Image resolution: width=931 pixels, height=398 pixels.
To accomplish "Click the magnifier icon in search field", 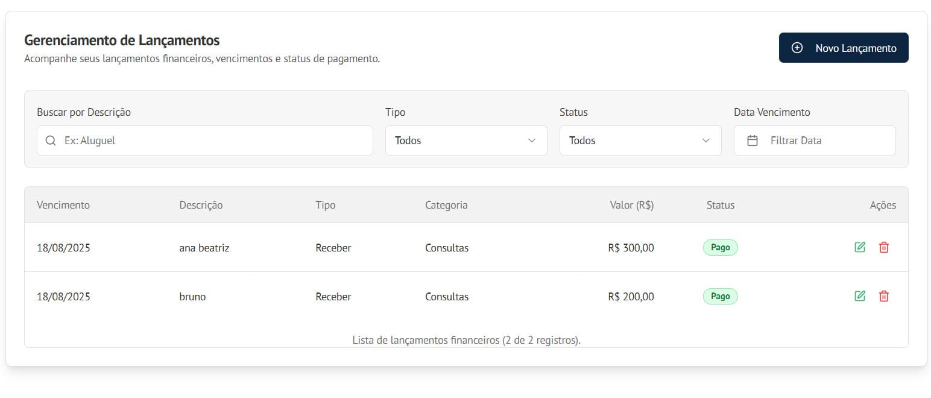I will point(51,141).
